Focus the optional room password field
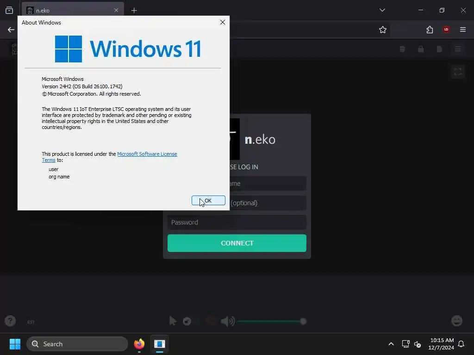474x355 pixels. point(268,203)
